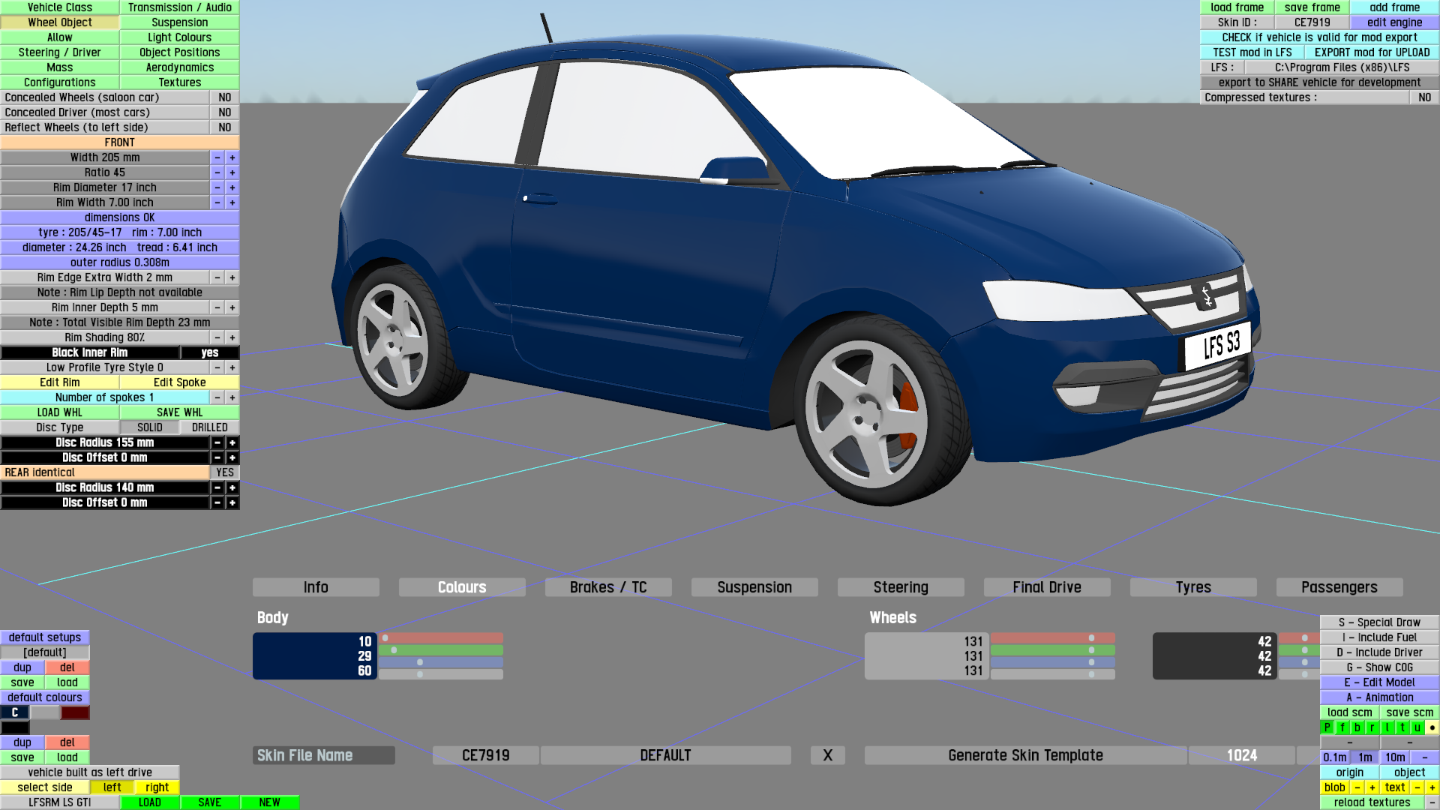Image resolution: width=1440 pixels, height=810 pixels.
Task: Click Generate Skin Template button
Action: [x=1024, y=755]
